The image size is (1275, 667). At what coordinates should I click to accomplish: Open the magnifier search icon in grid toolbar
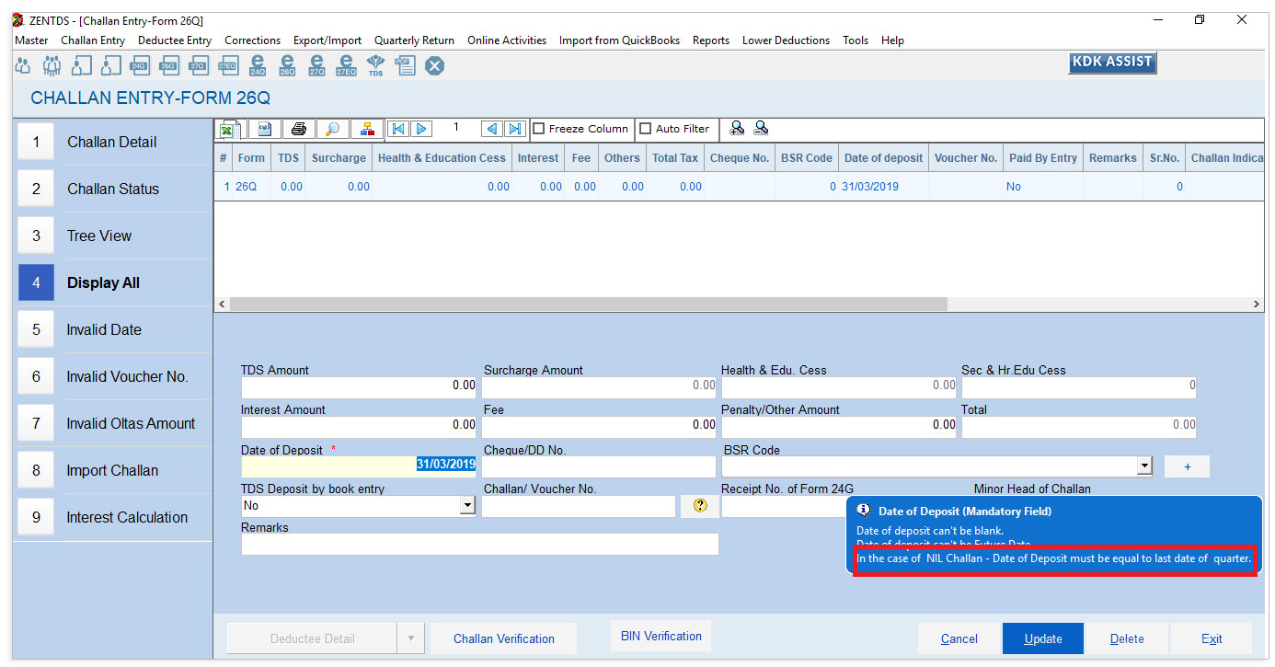tap(332, 129)
